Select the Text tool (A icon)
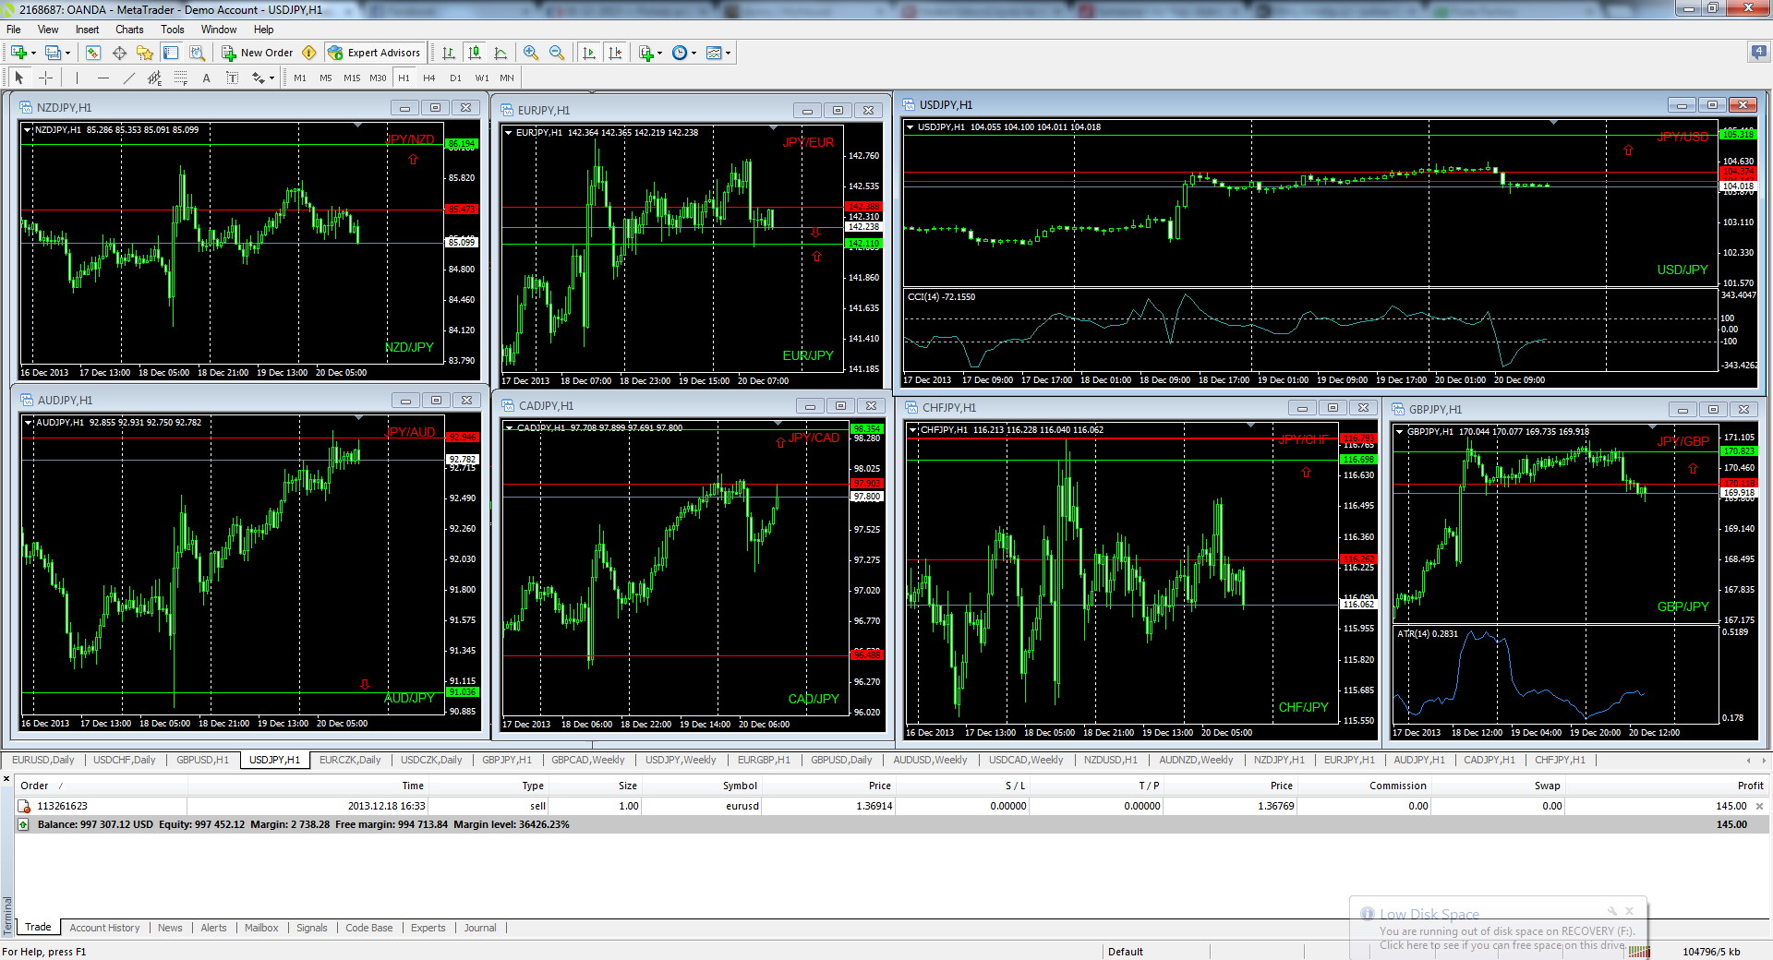 click(206, 78)
